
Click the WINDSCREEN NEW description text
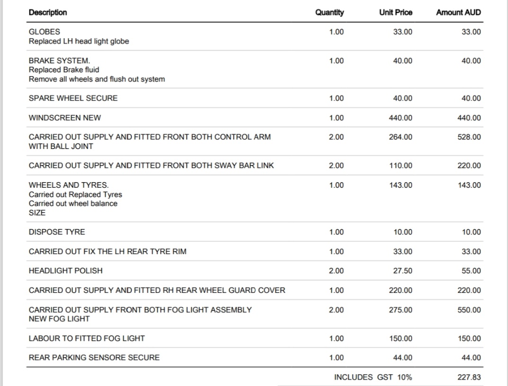(x=65, y=118)
